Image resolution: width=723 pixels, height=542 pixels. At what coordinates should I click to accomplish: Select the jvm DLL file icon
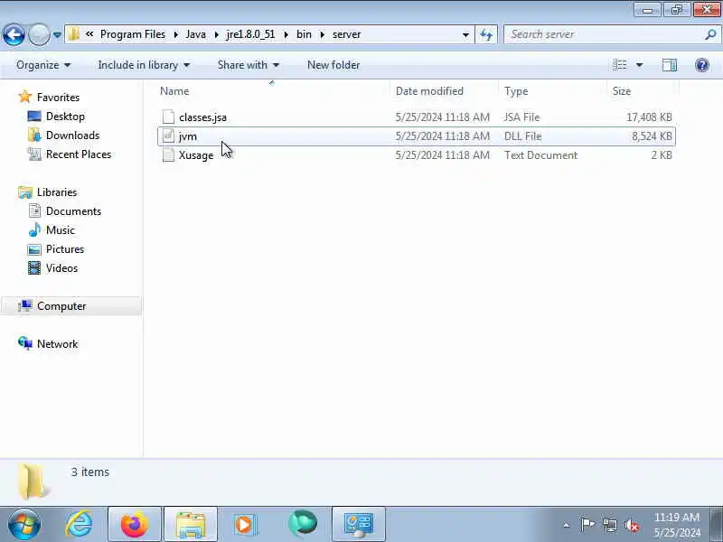click(x=168, y=136)
